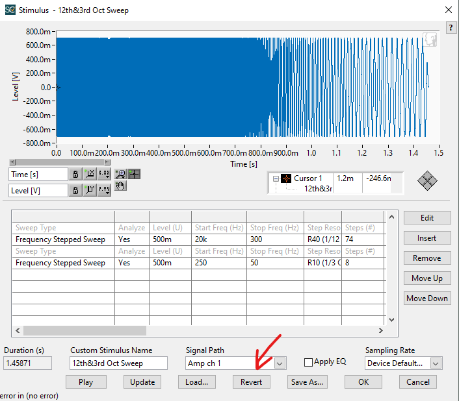Open the Sampling Rate dropdown
The height and width of the screenshot is (401, 459).
[x=436, y=363]
